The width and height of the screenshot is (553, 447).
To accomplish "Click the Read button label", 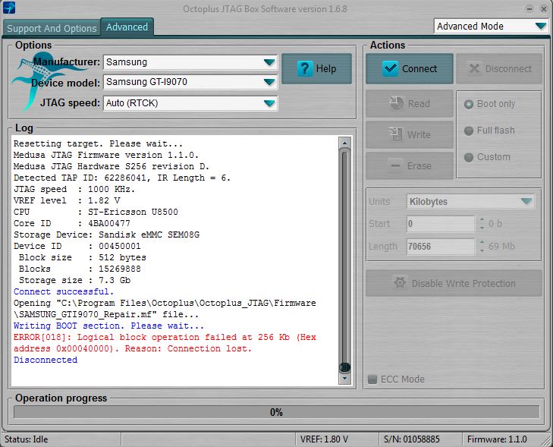I will point(419,103).
